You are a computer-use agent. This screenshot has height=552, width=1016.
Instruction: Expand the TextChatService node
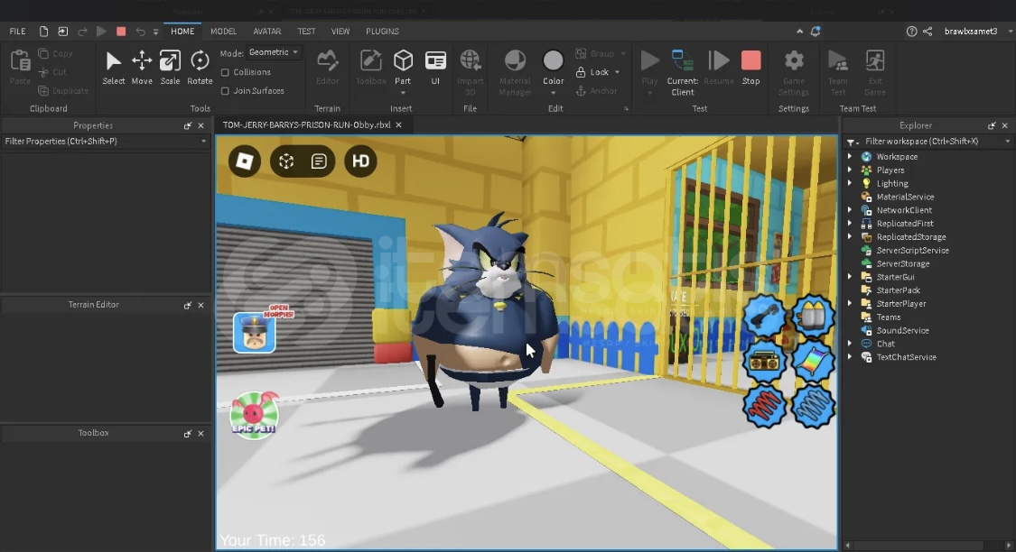850,357
